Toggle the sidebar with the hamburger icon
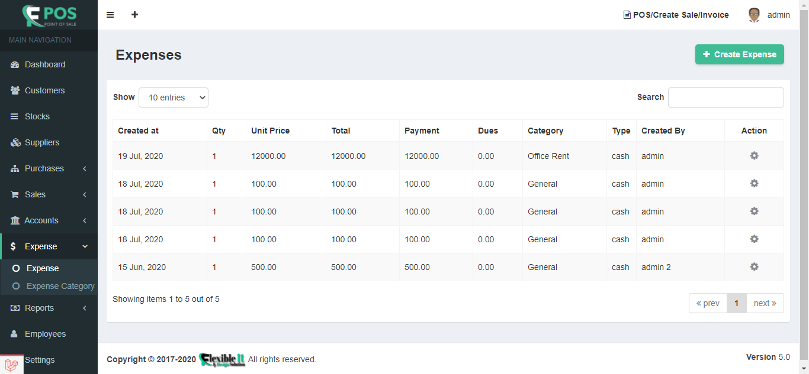809x374 pixels. point(110,14)
